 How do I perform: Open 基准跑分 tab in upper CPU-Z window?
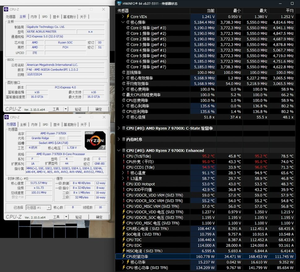pos(69,17)
